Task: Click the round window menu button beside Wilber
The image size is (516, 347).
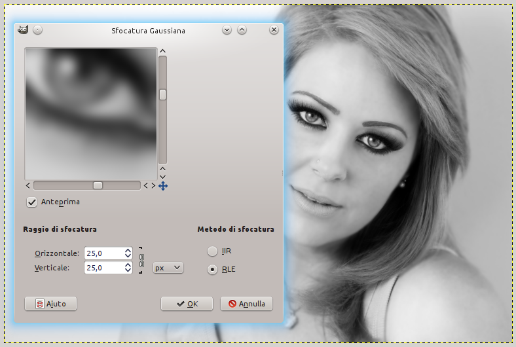Action: [x=37, y=30]
